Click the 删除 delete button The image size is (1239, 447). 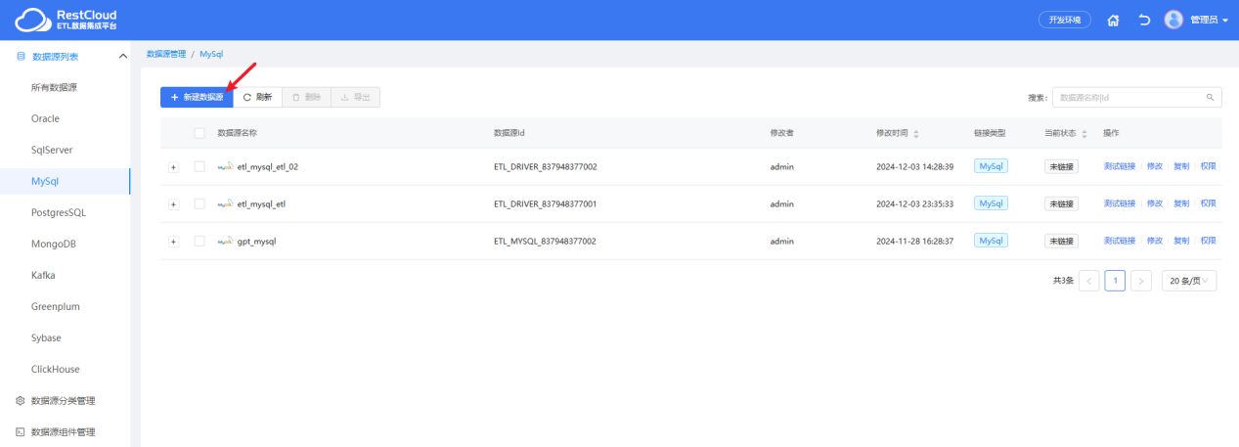[x=306, y=97]
